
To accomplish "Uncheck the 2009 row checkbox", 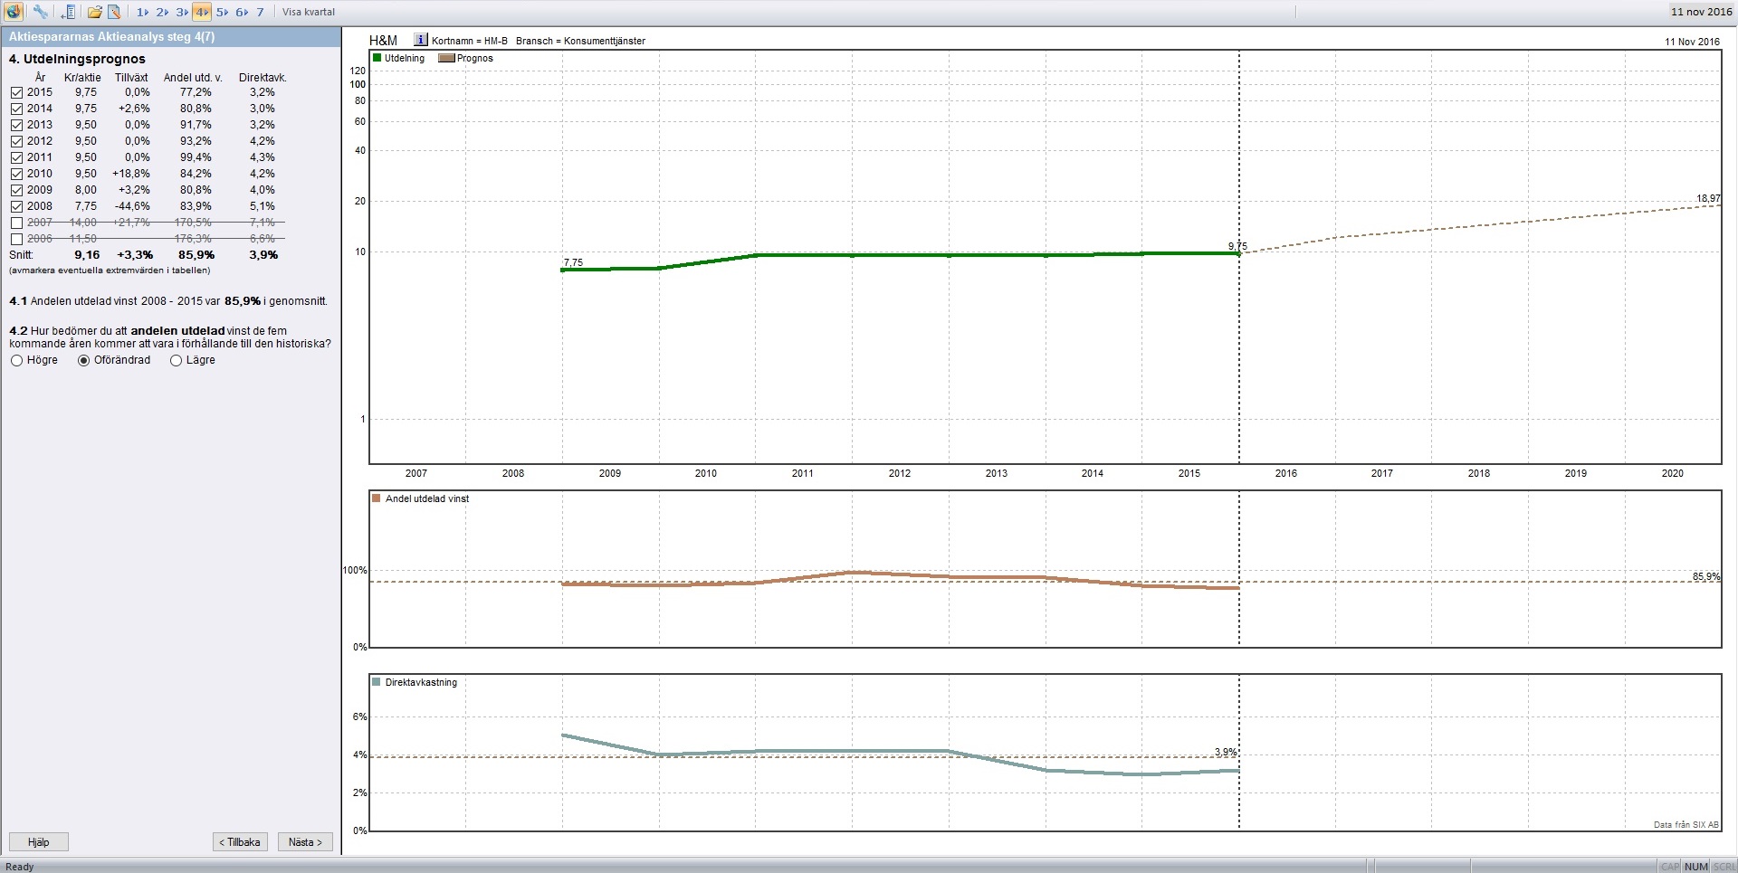I will coord(16,190).
